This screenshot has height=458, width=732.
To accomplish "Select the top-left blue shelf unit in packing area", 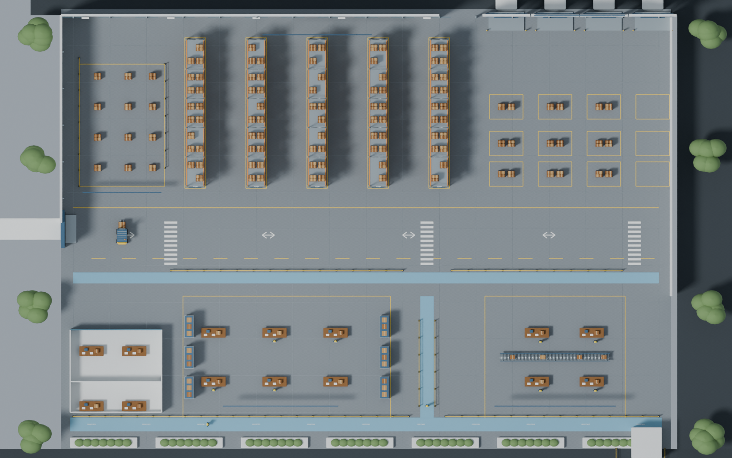I will pos(189,326).
